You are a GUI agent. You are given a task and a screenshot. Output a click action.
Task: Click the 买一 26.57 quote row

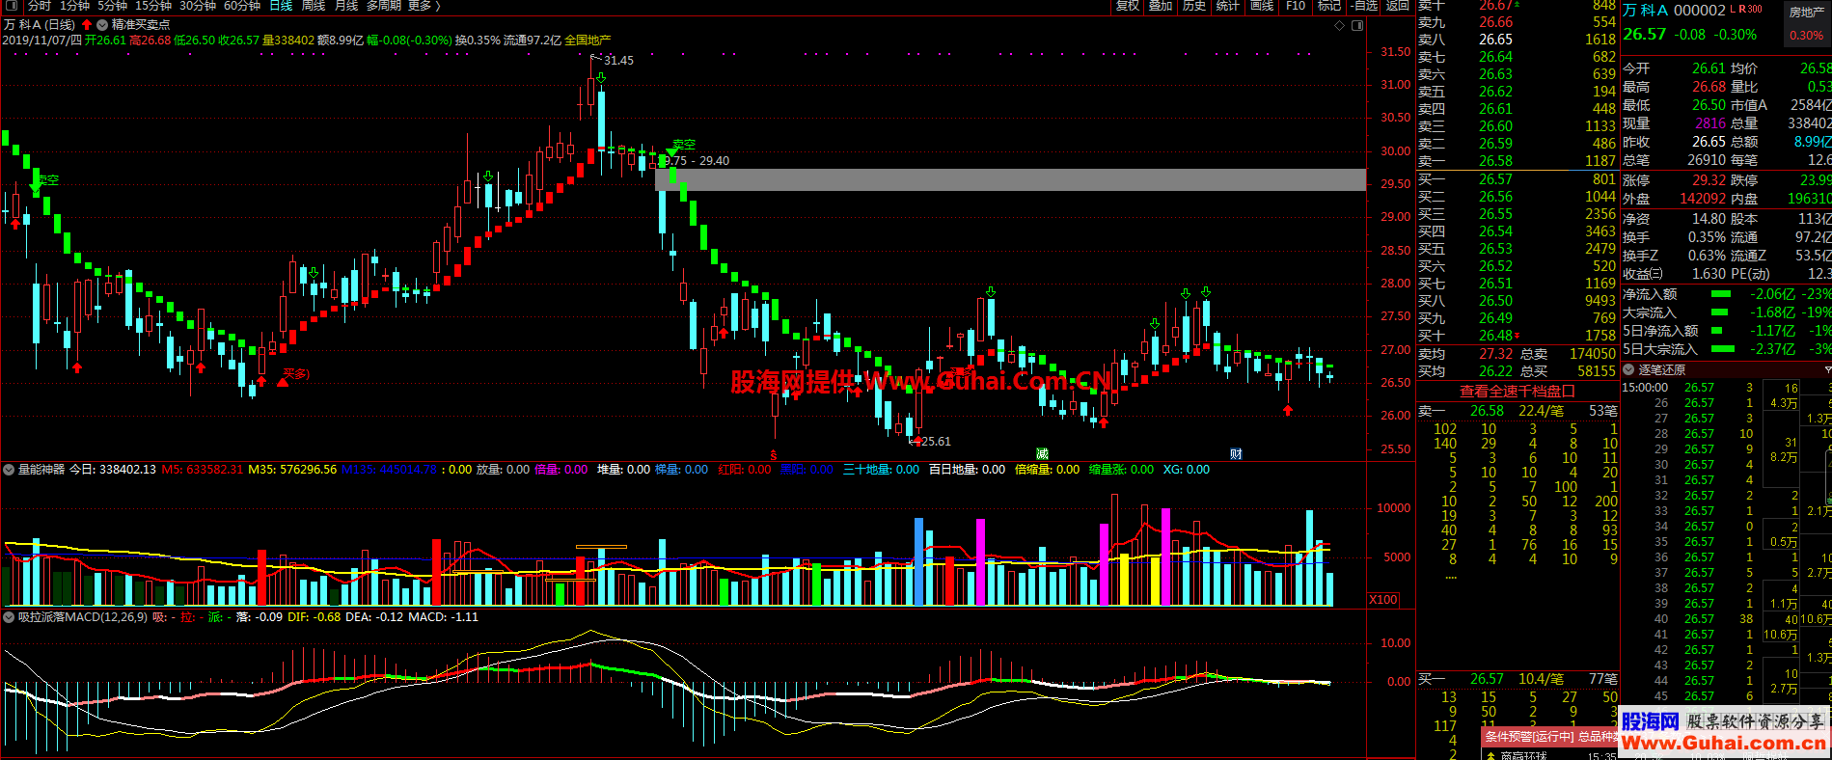1517,179
